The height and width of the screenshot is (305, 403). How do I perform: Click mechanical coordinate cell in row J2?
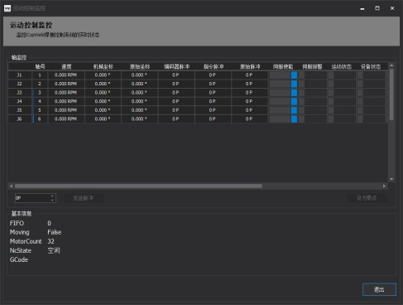(x=103, y=84)
